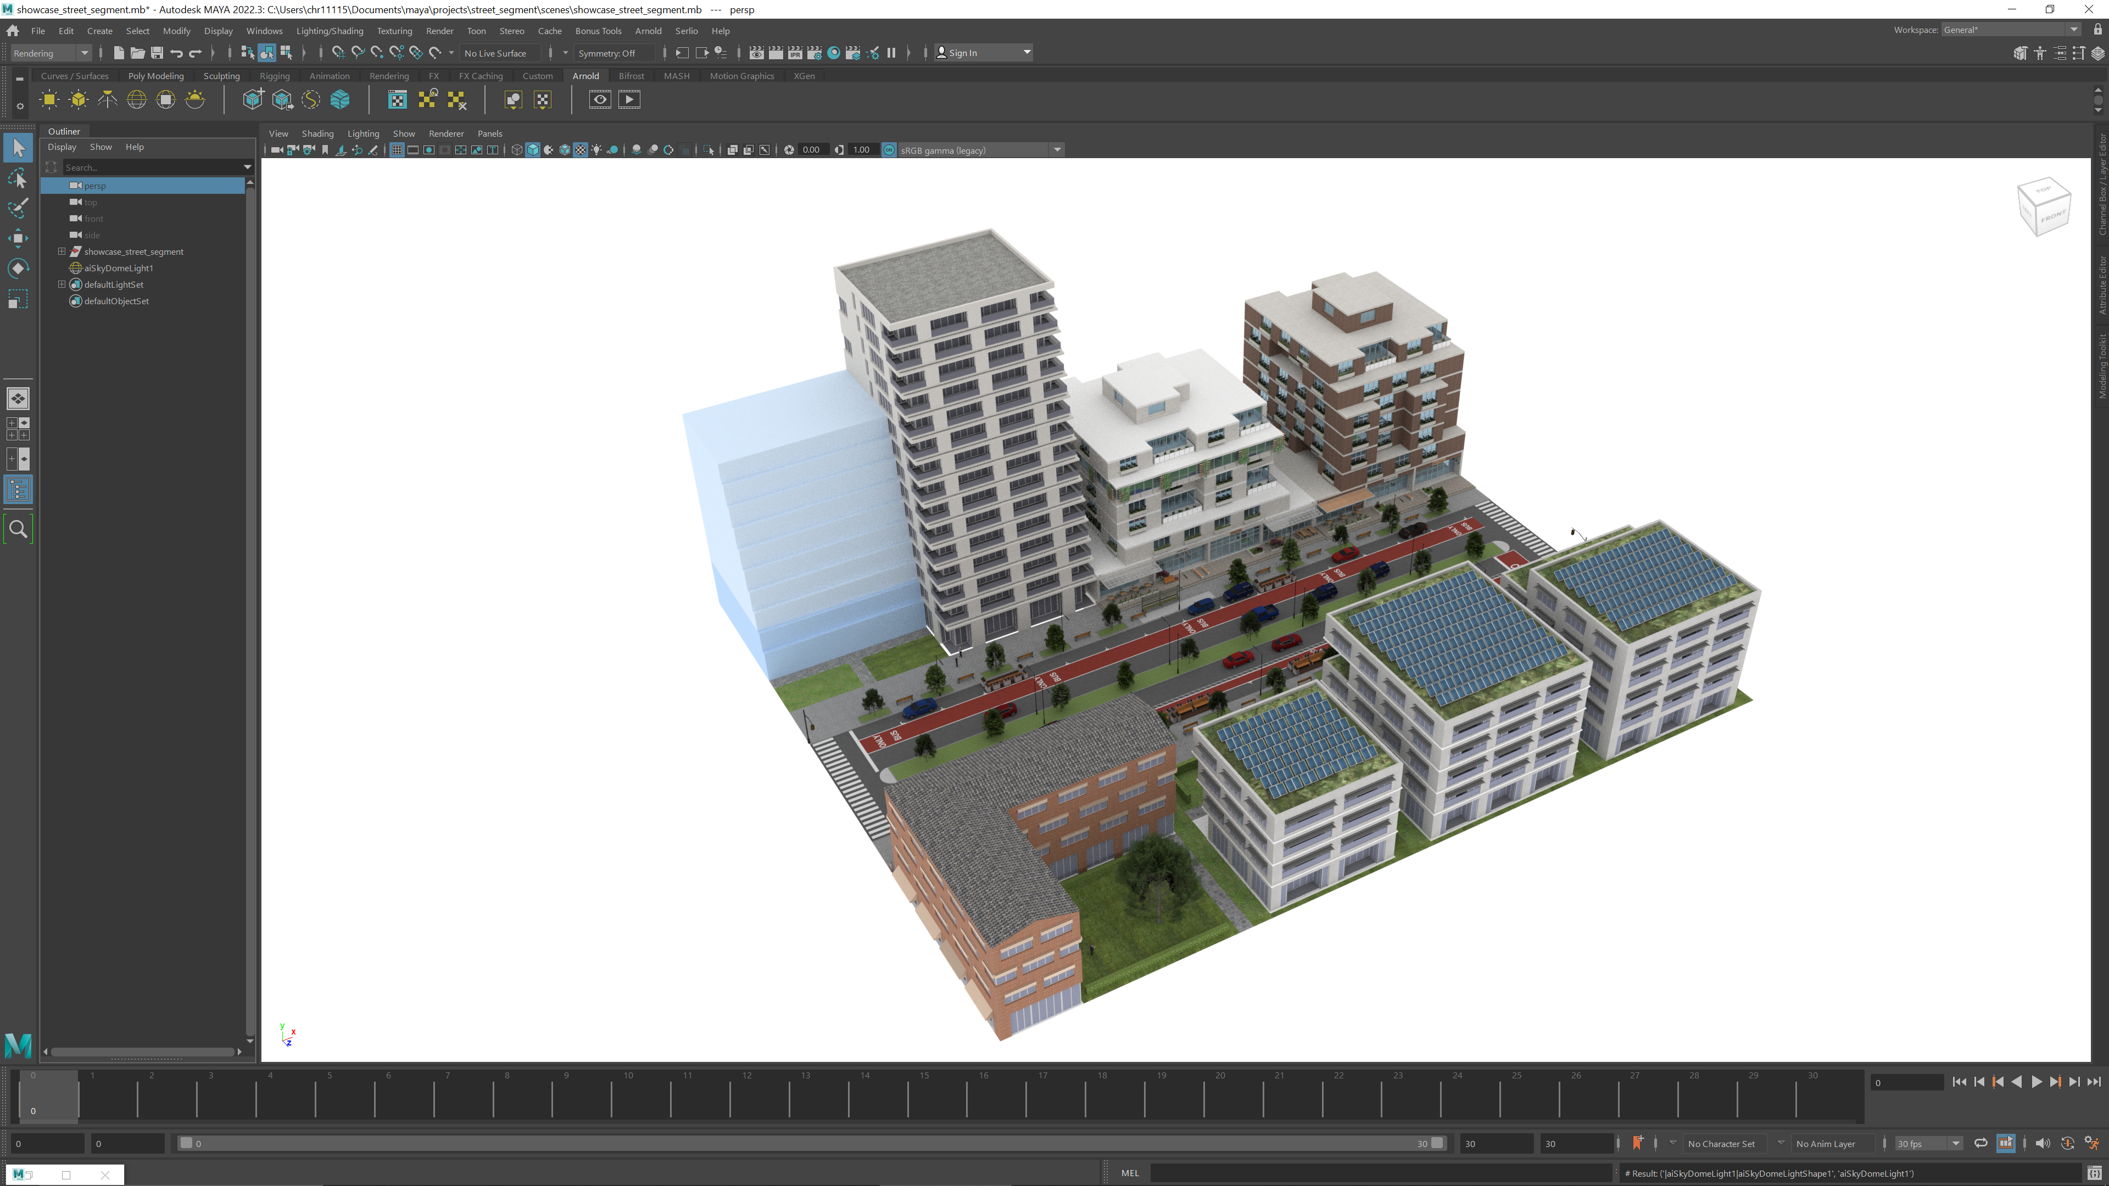The height and width of the screenshot is (1186, 2109).
Task: Activate the Rotate tool in the toolbox
Action: (x=18, y=268)
